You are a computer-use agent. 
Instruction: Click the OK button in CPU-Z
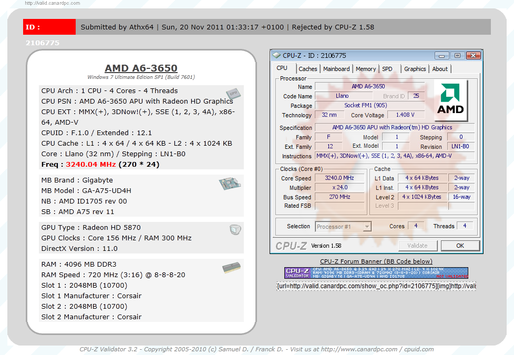pos(460,246)
